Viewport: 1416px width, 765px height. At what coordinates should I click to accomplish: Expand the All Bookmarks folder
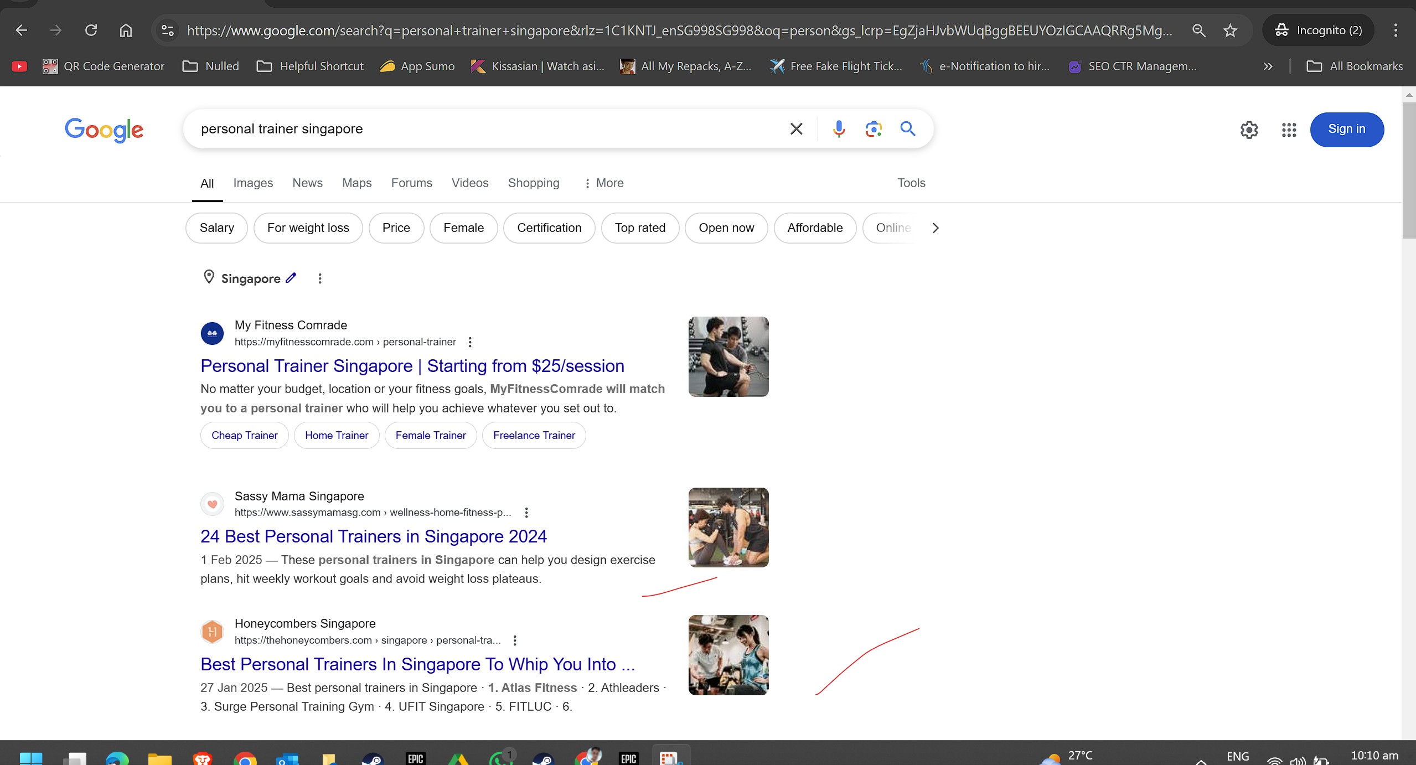[1354, 66]
